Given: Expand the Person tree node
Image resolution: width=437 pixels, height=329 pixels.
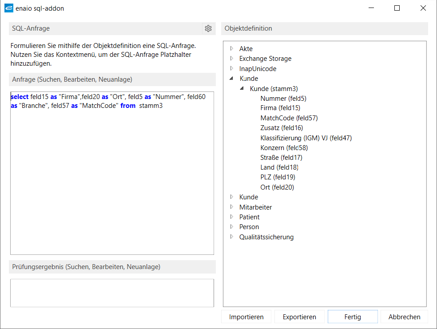Looking at the screenshot, I should 231,226.
